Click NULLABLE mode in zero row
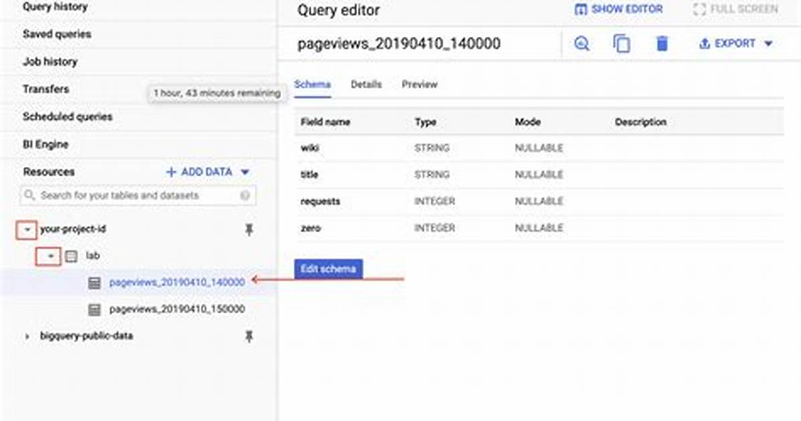The image size is (801, 421). 539,228
